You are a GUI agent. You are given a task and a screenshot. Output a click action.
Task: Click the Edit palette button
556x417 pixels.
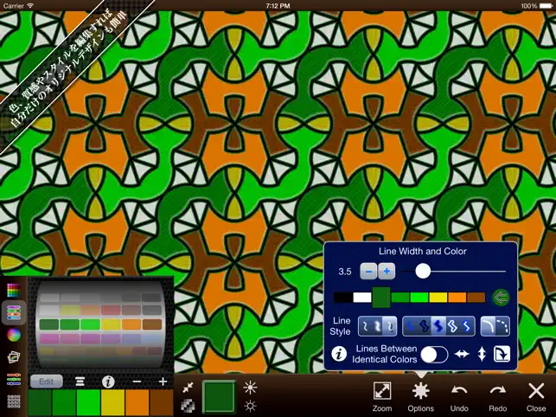[x=47, y=382]
